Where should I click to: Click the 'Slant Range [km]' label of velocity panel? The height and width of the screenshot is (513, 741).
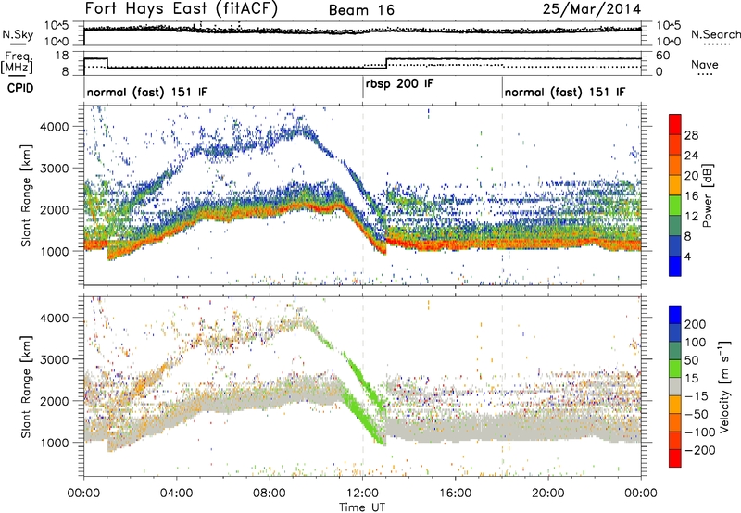tap(26, 387)
